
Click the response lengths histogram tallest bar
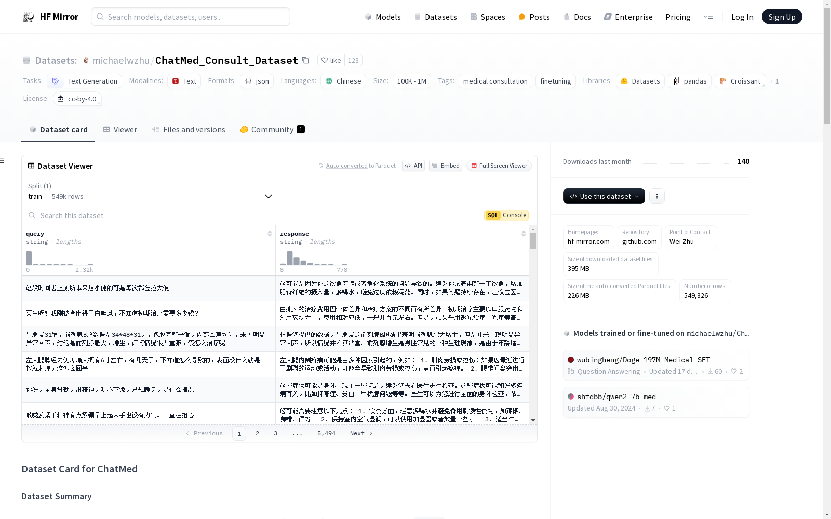point(290,258)
